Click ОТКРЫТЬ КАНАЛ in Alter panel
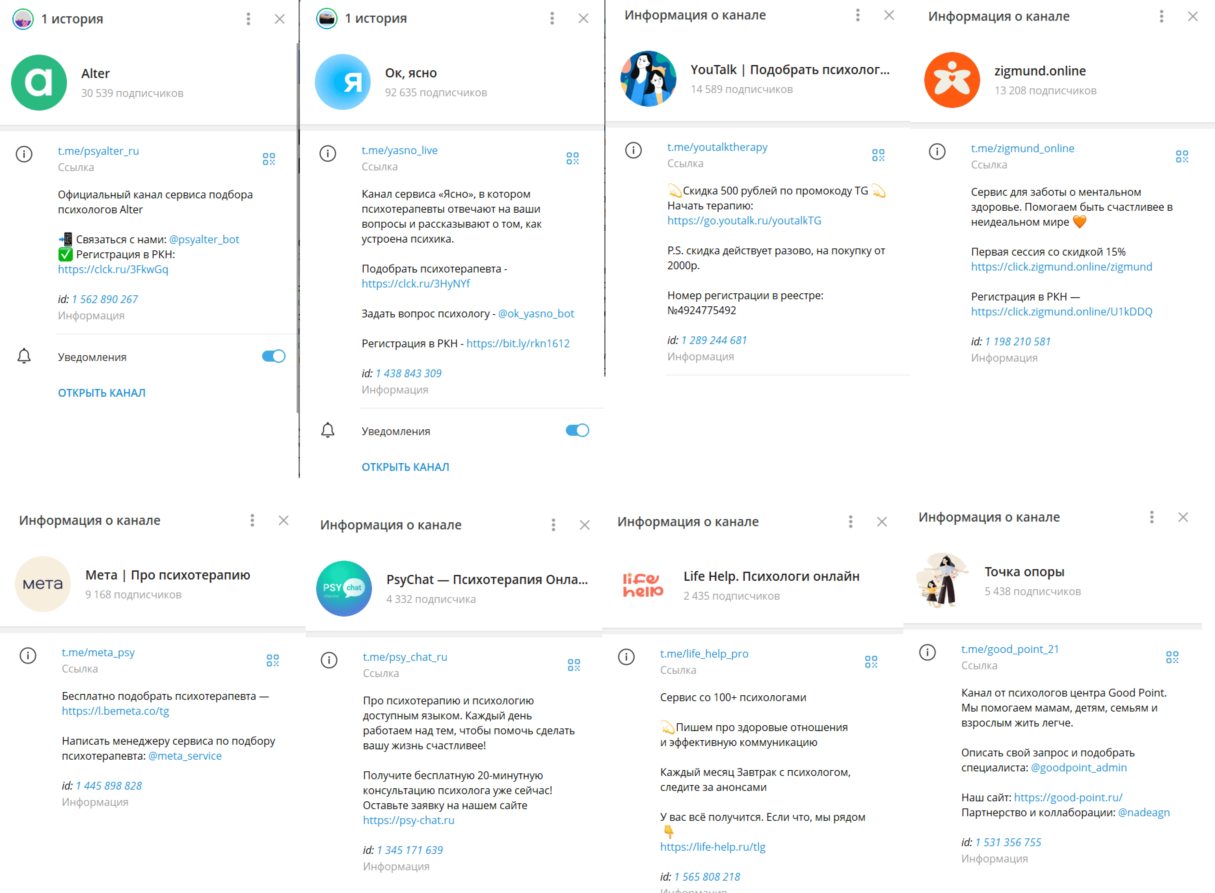1215x893 pixels. tap(101, 393)
